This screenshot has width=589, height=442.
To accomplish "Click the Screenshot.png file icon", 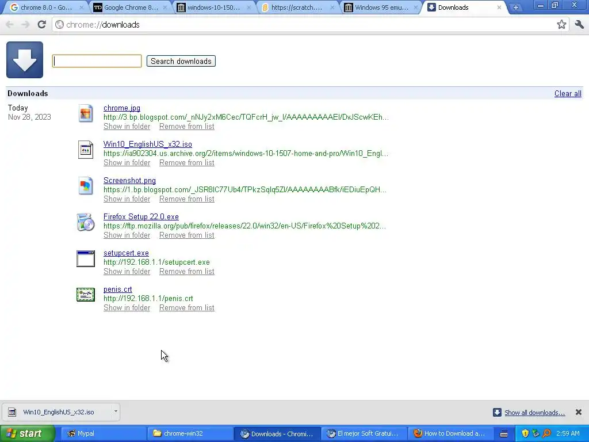I will [86, 186].
